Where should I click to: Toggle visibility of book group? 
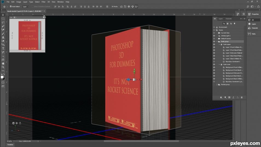[x=214, y=41]
